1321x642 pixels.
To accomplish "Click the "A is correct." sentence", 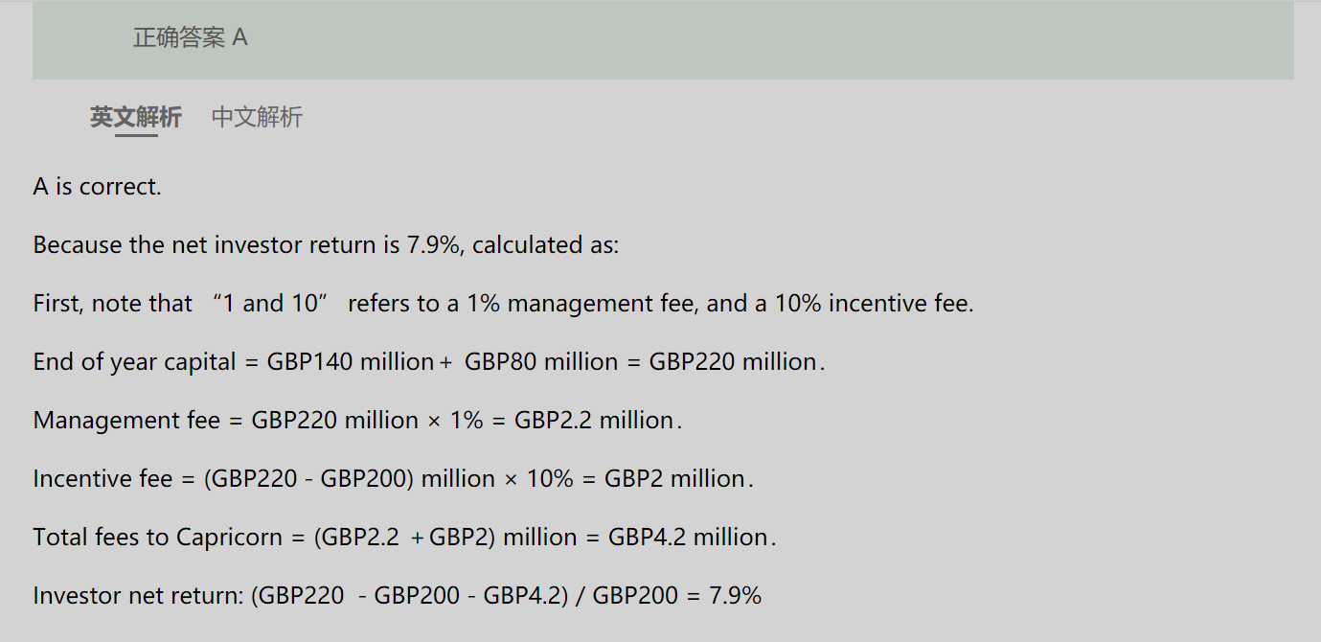I will coord(98,186).
